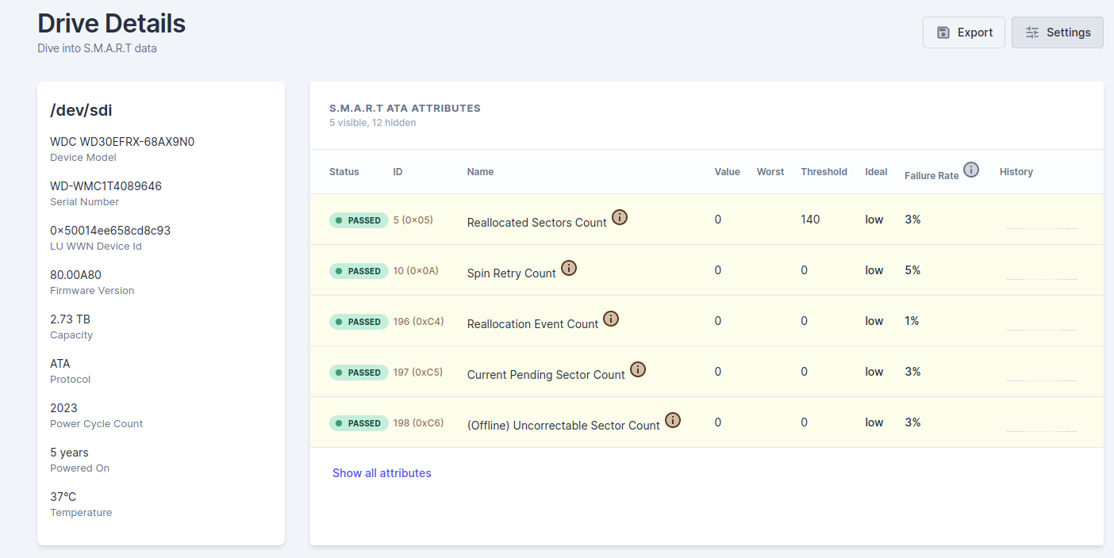Expand the Reallocation Event Count row
This screenshot has height=558, width=1114.
pyautogui.click(x=706, y=321)
